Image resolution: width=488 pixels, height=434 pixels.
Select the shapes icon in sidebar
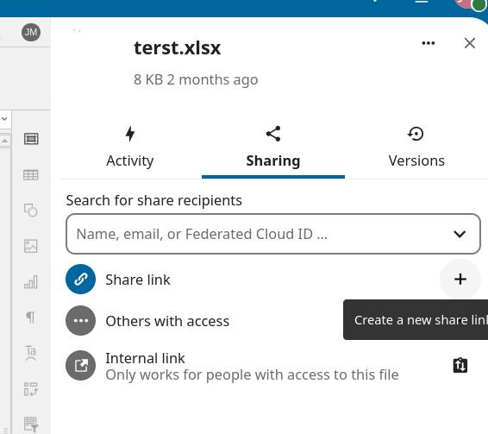31,210
